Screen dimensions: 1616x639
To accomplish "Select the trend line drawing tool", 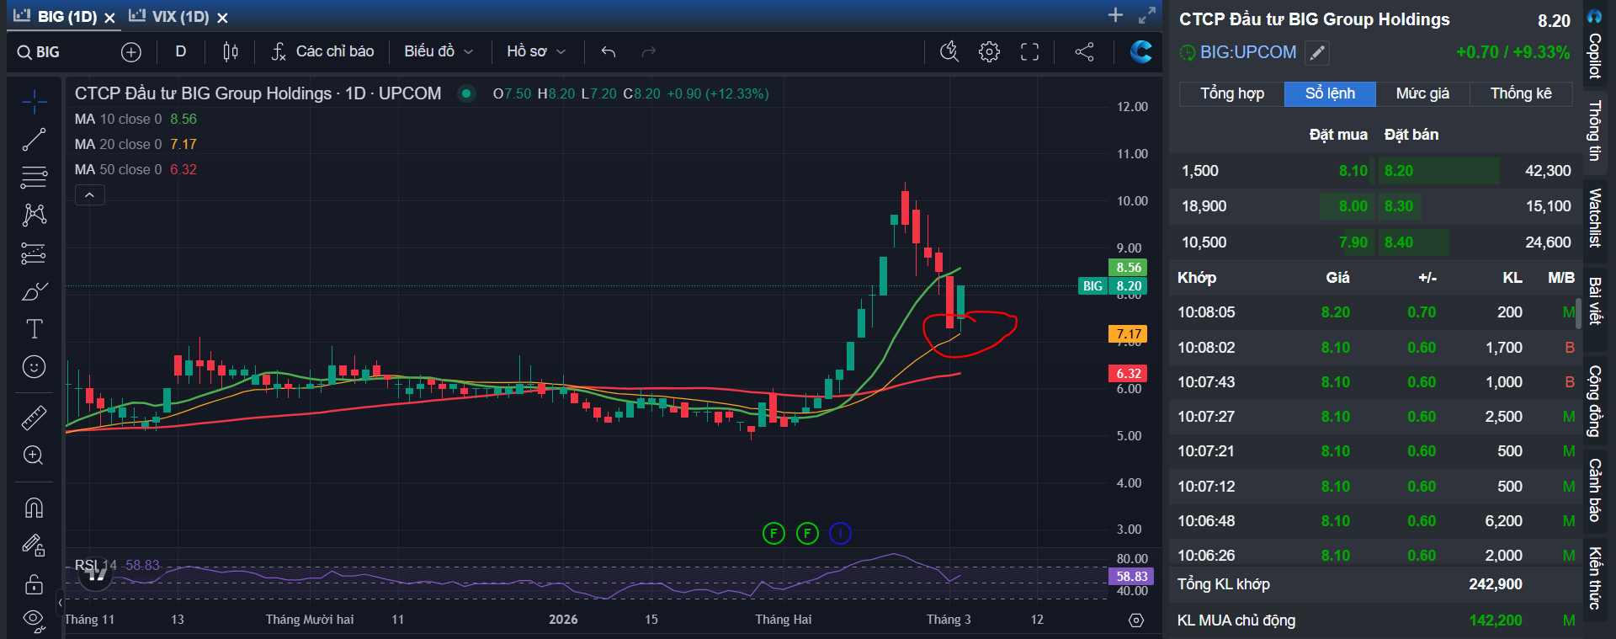I will [x=35, y=140].
